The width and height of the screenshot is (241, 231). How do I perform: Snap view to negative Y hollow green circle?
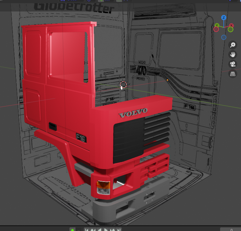pos(230,29)
